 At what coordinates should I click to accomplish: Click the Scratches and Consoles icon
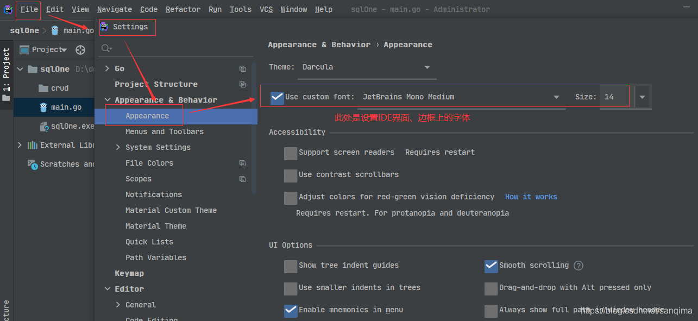[x=32, y=164]
